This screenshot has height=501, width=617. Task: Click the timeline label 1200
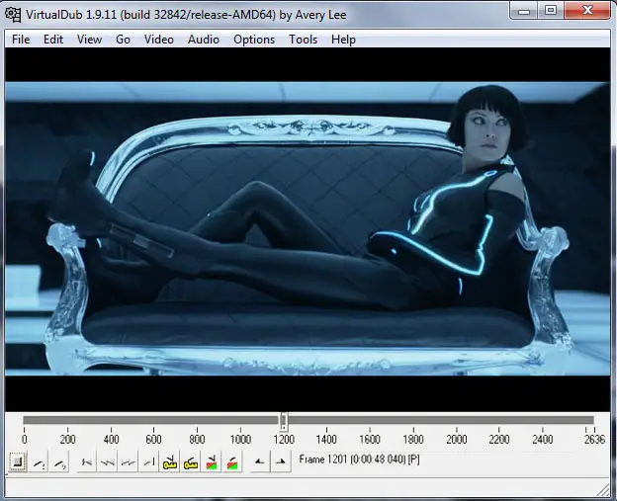[284, 440]
